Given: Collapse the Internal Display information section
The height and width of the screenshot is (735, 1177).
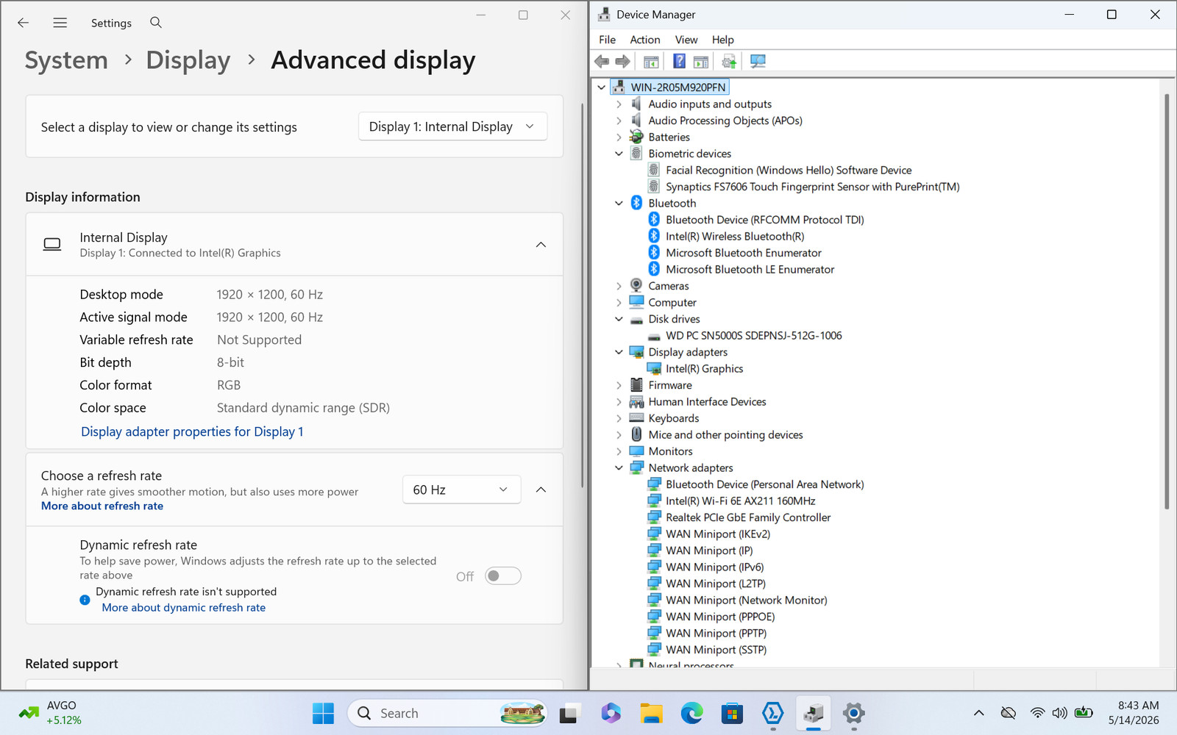Looking at the screenshot, I should pyautogui.click(x=541, y=245).
